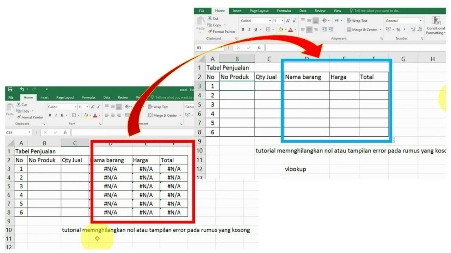Click formula bar in left Excel window

132,132
